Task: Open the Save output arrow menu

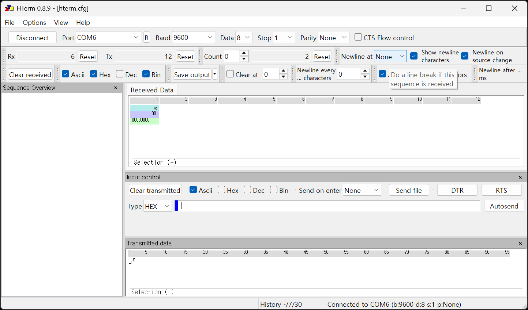Action: 215,74
